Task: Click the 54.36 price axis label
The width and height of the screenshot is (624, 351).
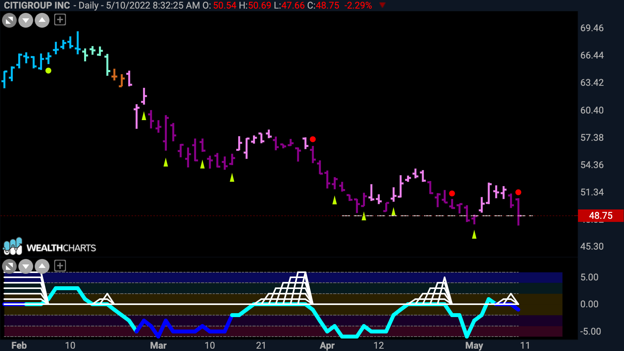Action: [x=592, y=165]
